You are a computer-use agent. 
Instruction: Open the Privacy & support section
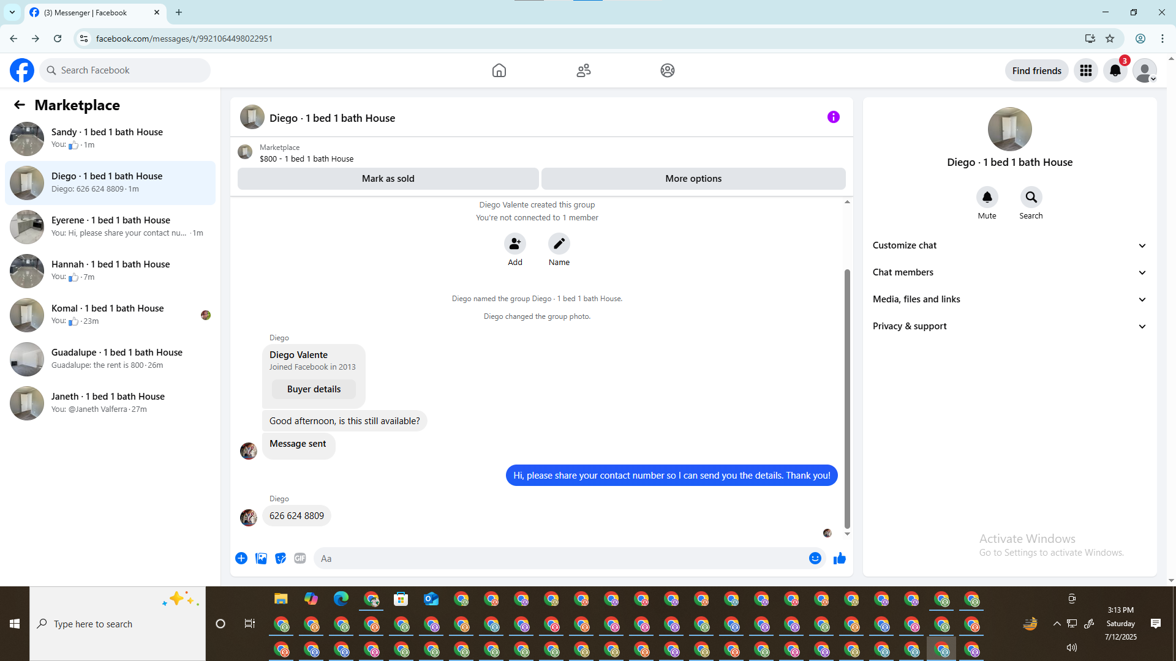point(1009,326)
